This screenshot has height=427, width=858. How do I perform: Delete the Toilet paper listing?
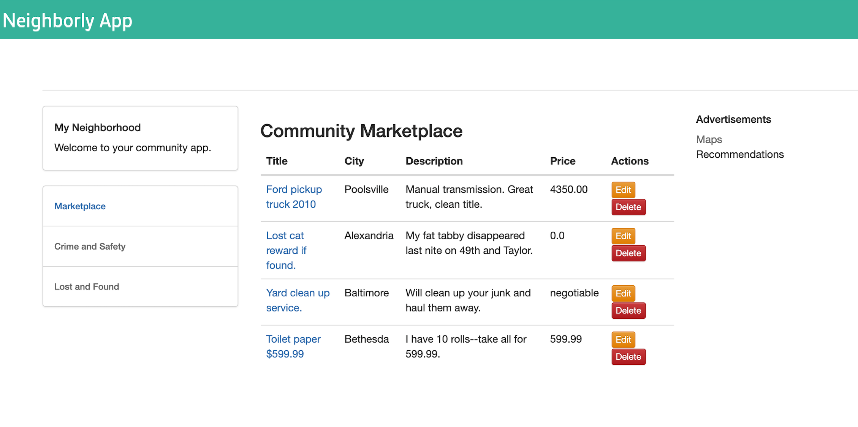click(628, 357)
